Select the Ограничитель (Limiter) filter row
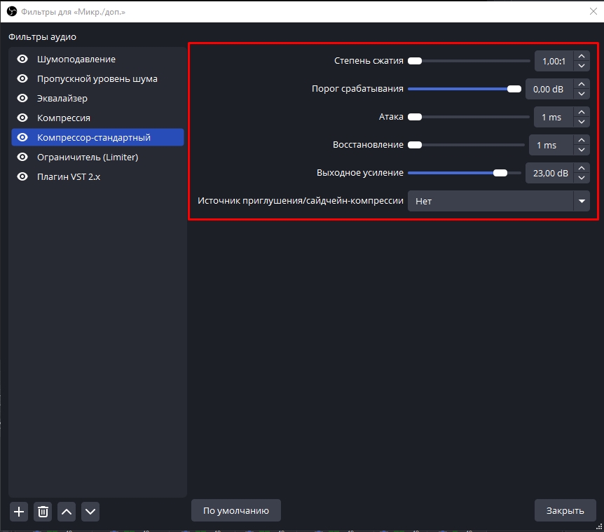This screenshot has height=532, width=604. (98, 157)
